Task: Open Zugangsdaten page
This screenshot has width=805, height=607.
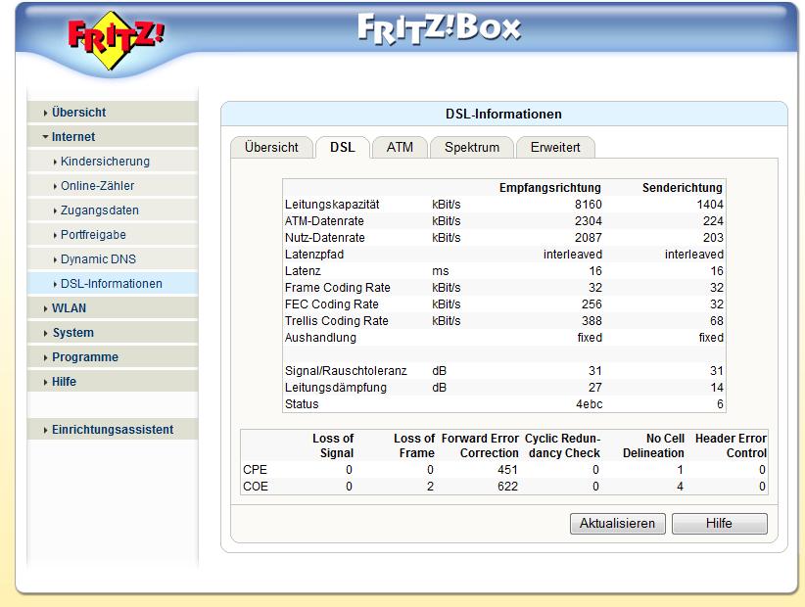Action: [x=113, y=210]
